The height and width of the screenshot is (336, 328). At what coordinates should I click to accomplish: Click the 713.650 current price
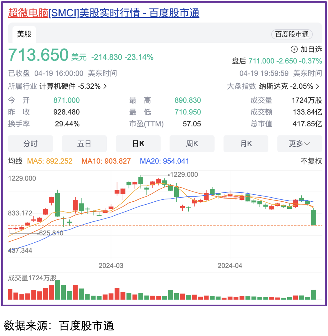pyautogui.click(x=38, y=55)
